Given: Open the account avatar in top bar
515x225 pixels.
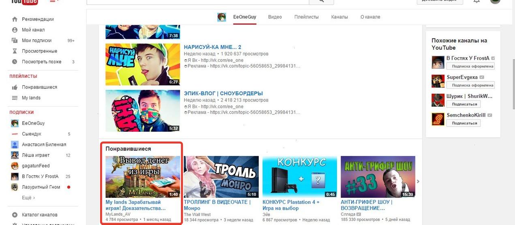Looking at the screenshot, I should (495, 1).
